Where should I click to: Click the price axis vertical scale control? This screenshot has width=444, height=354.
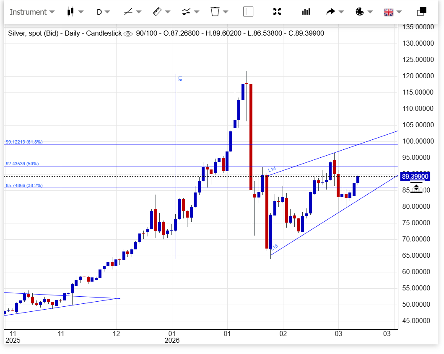(x=416, y=187)
